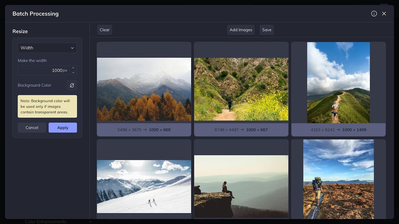Increase width with the up stepper arrow
This screenshot has height=224, width=399.
[73, 68]
